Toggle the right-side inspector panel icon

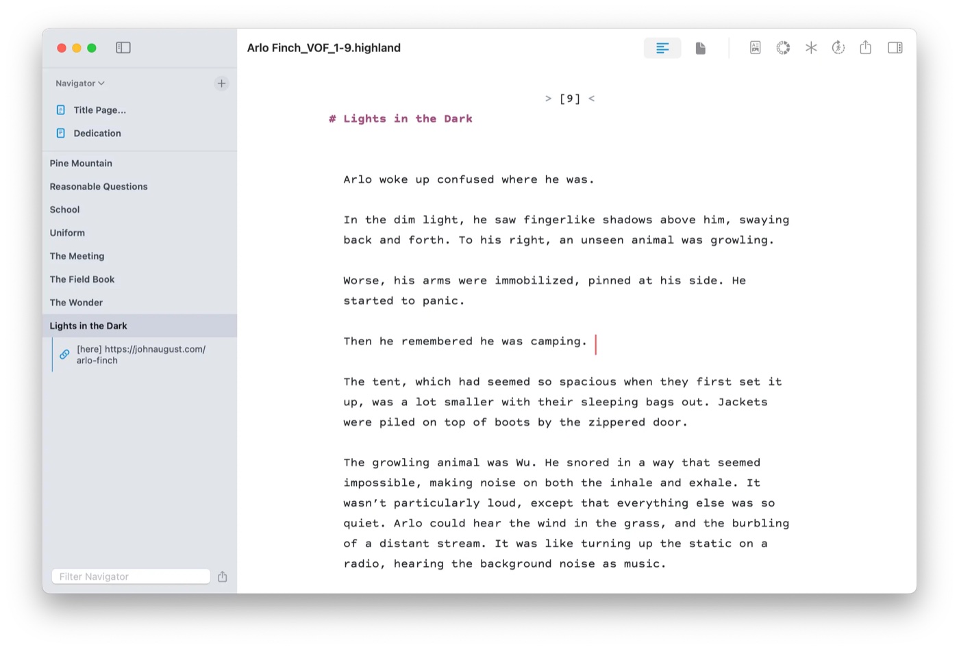coord(895,48)
